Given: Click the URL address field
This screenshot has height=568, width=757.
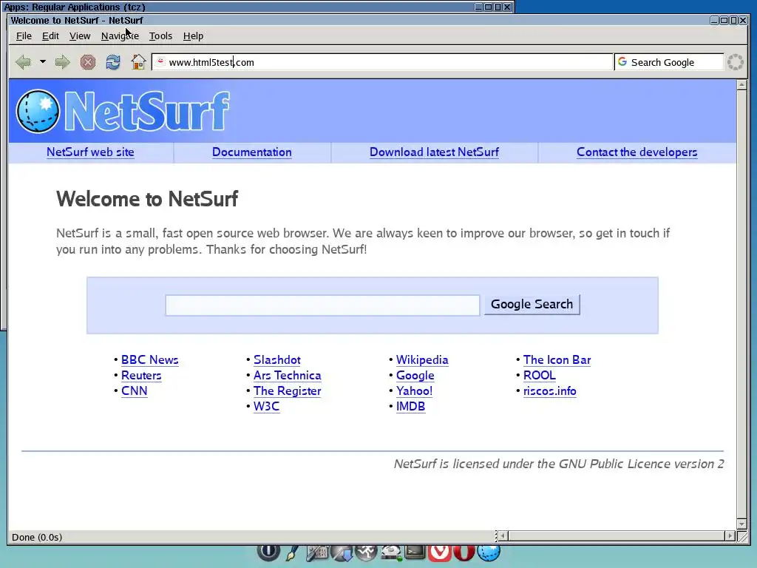Looking at the screenshot, I should tap(382, 62).
